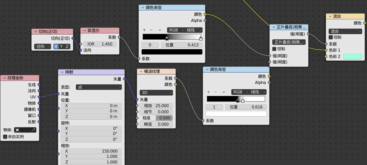
Task: Toggle the X axis button in 切向 node
Action: (x=56, y=46)
